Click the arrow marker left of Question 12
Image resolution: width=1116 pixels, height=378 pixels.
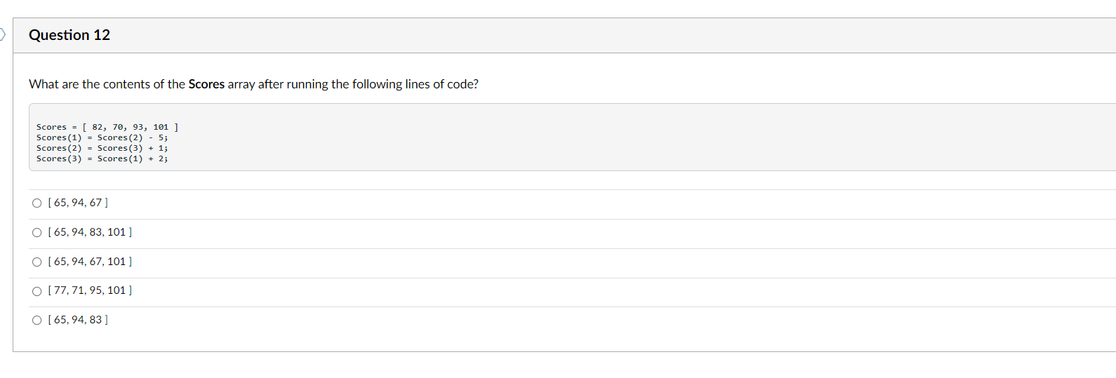point(2,34)
